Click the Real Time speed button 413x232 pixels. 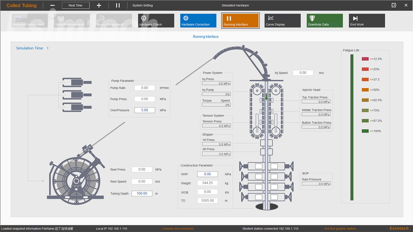coord(76,5)
